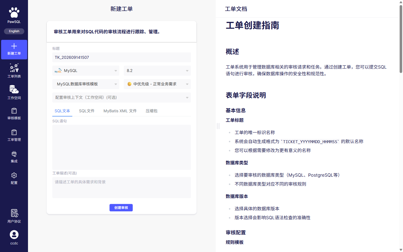Click the documentation vertical scrollbar

401,39
